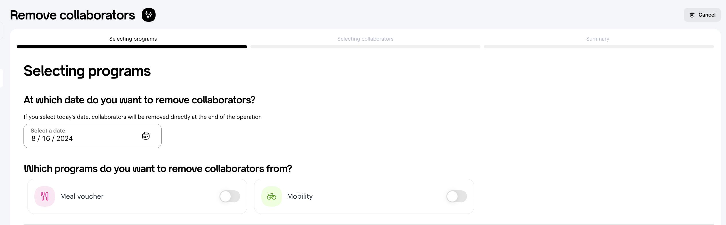Click the Meal voucher fork-and-knife icon
This screenshot has width=726, height=225.
click(x=45, y=196)
